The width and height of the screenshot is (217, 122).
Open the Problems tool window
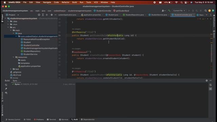39,120
